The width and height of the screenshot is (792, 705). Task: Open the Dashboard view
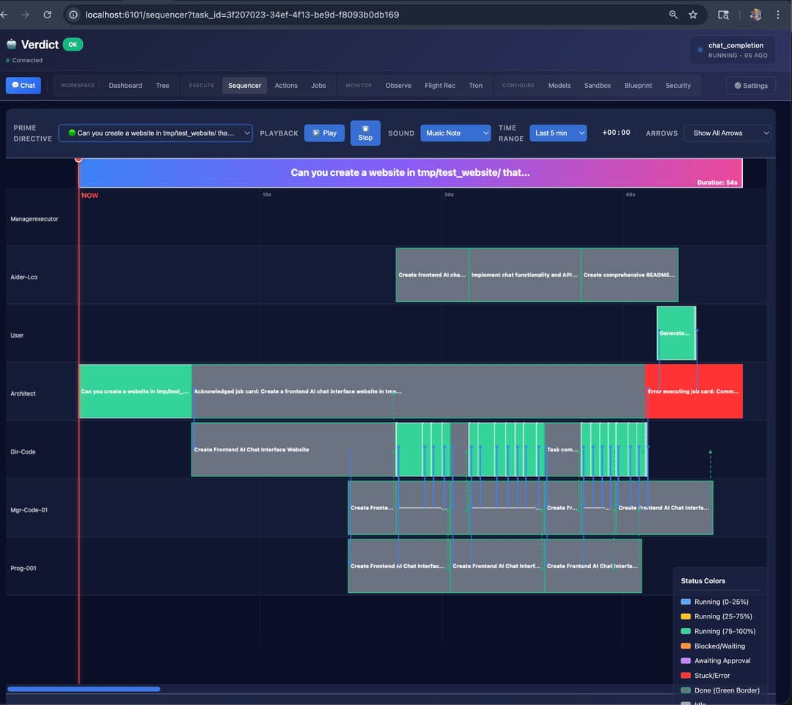(125, 85)
